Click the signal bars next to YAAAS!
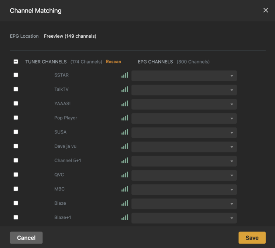 125,104
